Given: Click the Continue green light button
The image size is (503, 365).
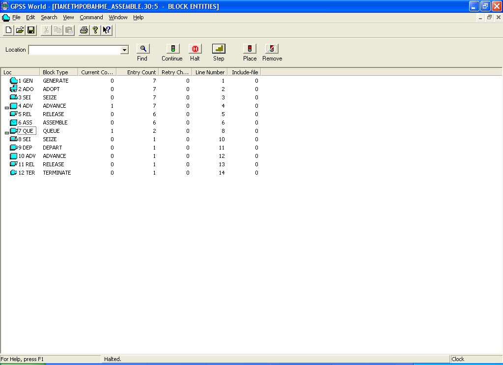Looking at the screenshot, I should [x=173, y=49].
